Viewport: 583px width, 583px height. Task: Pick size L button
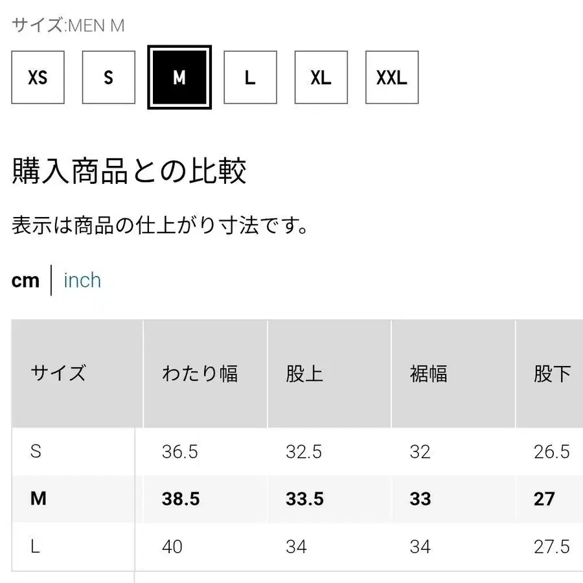250,78
